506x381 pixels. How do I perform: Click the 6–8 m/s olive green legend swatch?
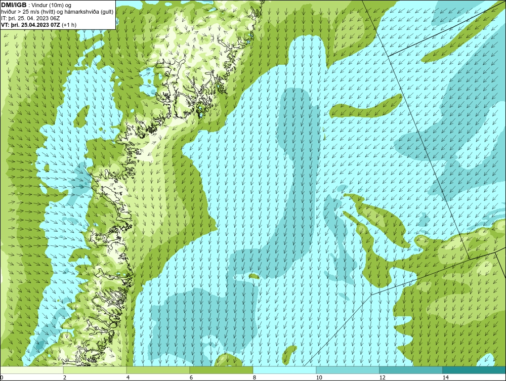pos(222,370)
